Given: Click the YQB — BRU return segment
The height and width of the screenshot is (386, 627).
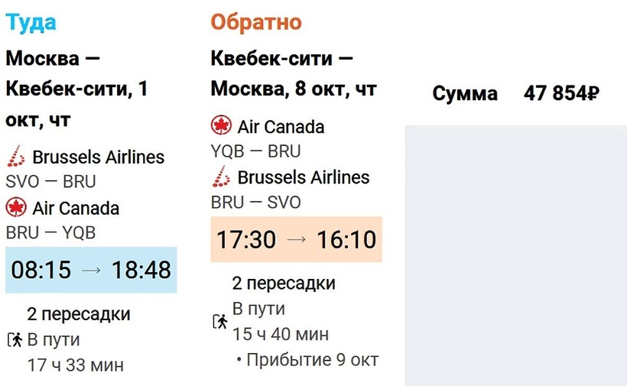Looking at the screenshot, I should click(x=255, y=151).
